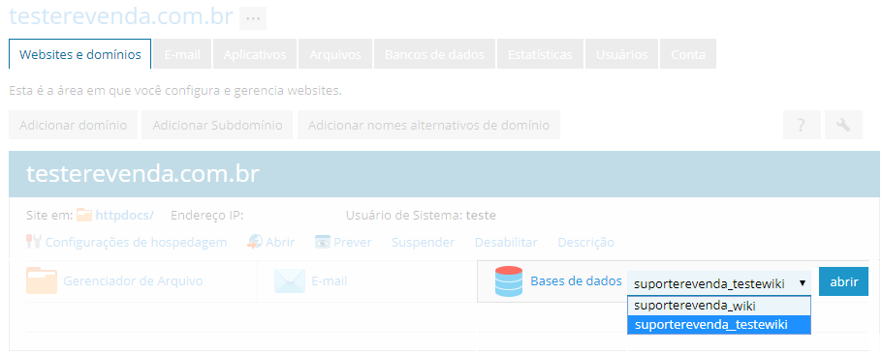The image size is (883, 353).
Task: Click the Abrir globe icon
Action: [x=255, y=243]
